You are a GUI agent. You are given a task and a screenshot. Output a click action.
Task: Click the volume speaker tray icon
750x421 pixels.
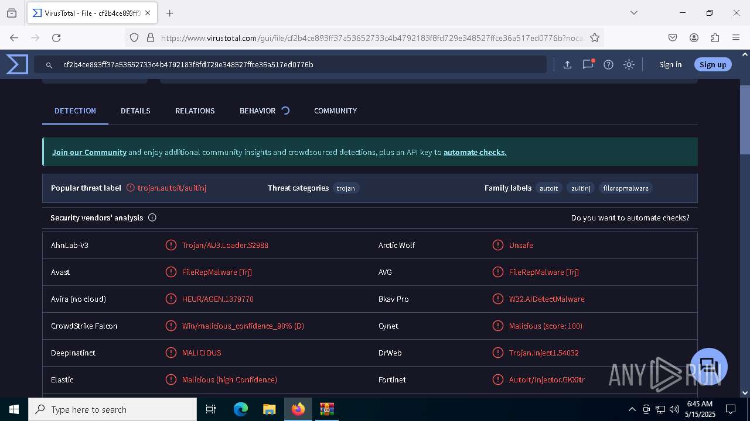(x=674, y=409)
